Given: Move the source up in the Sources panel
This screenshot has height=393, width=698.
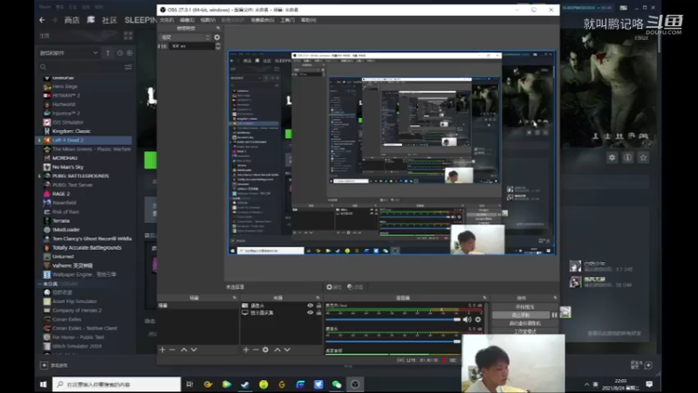Looking at the screenshot, I should 277,350.
